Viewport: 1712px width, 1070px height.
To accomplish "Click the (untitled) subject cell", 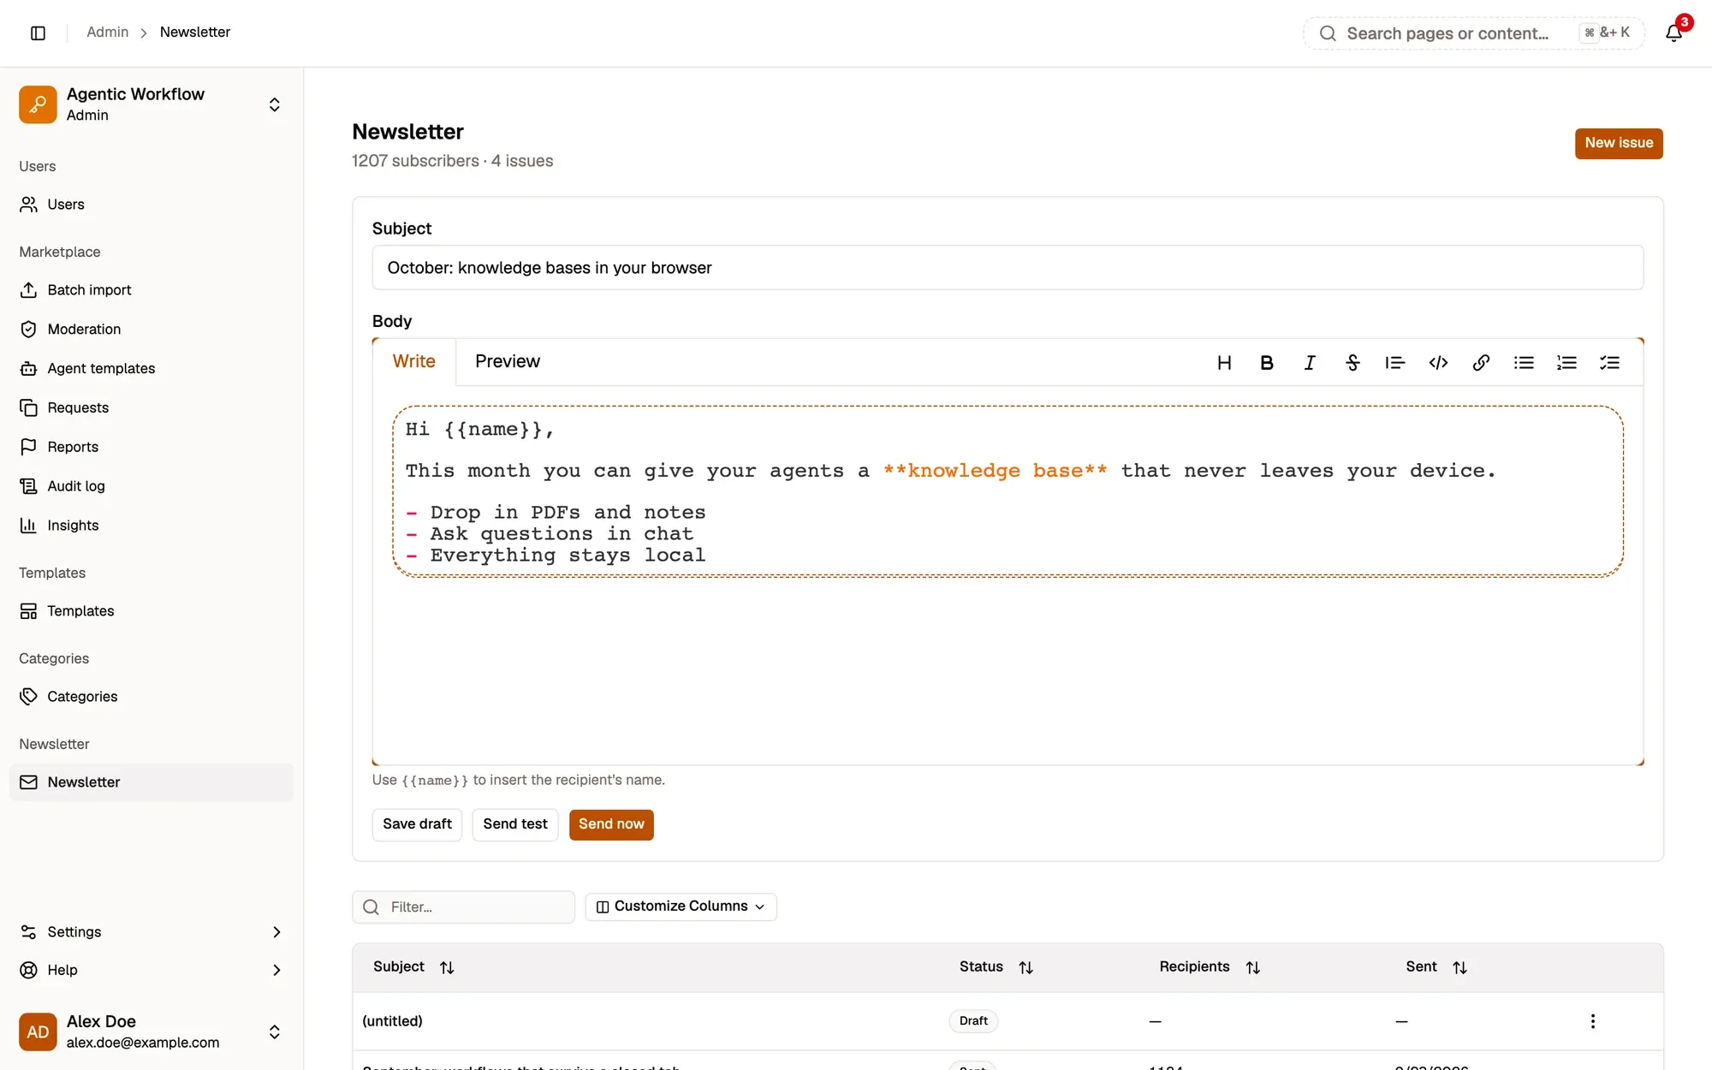I will [392, 1021].
